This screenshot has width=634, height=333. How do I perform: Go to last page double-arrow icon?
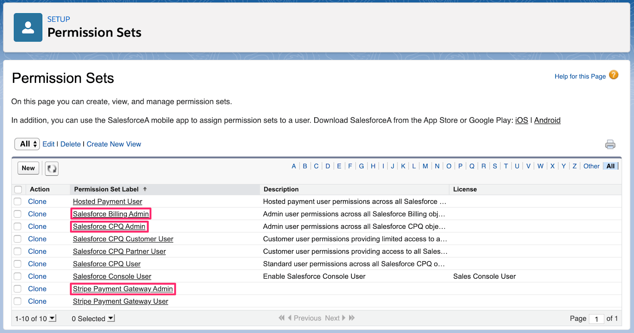tap(352, 318)
